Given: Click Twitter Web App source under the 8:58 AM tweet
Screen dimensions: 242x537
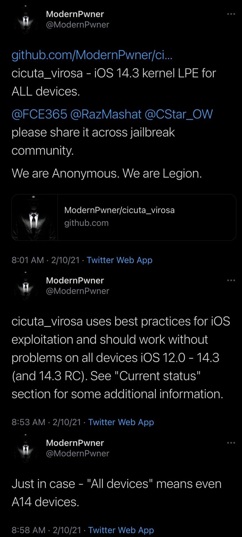Looking at the screenshot, I should (121, 530).
